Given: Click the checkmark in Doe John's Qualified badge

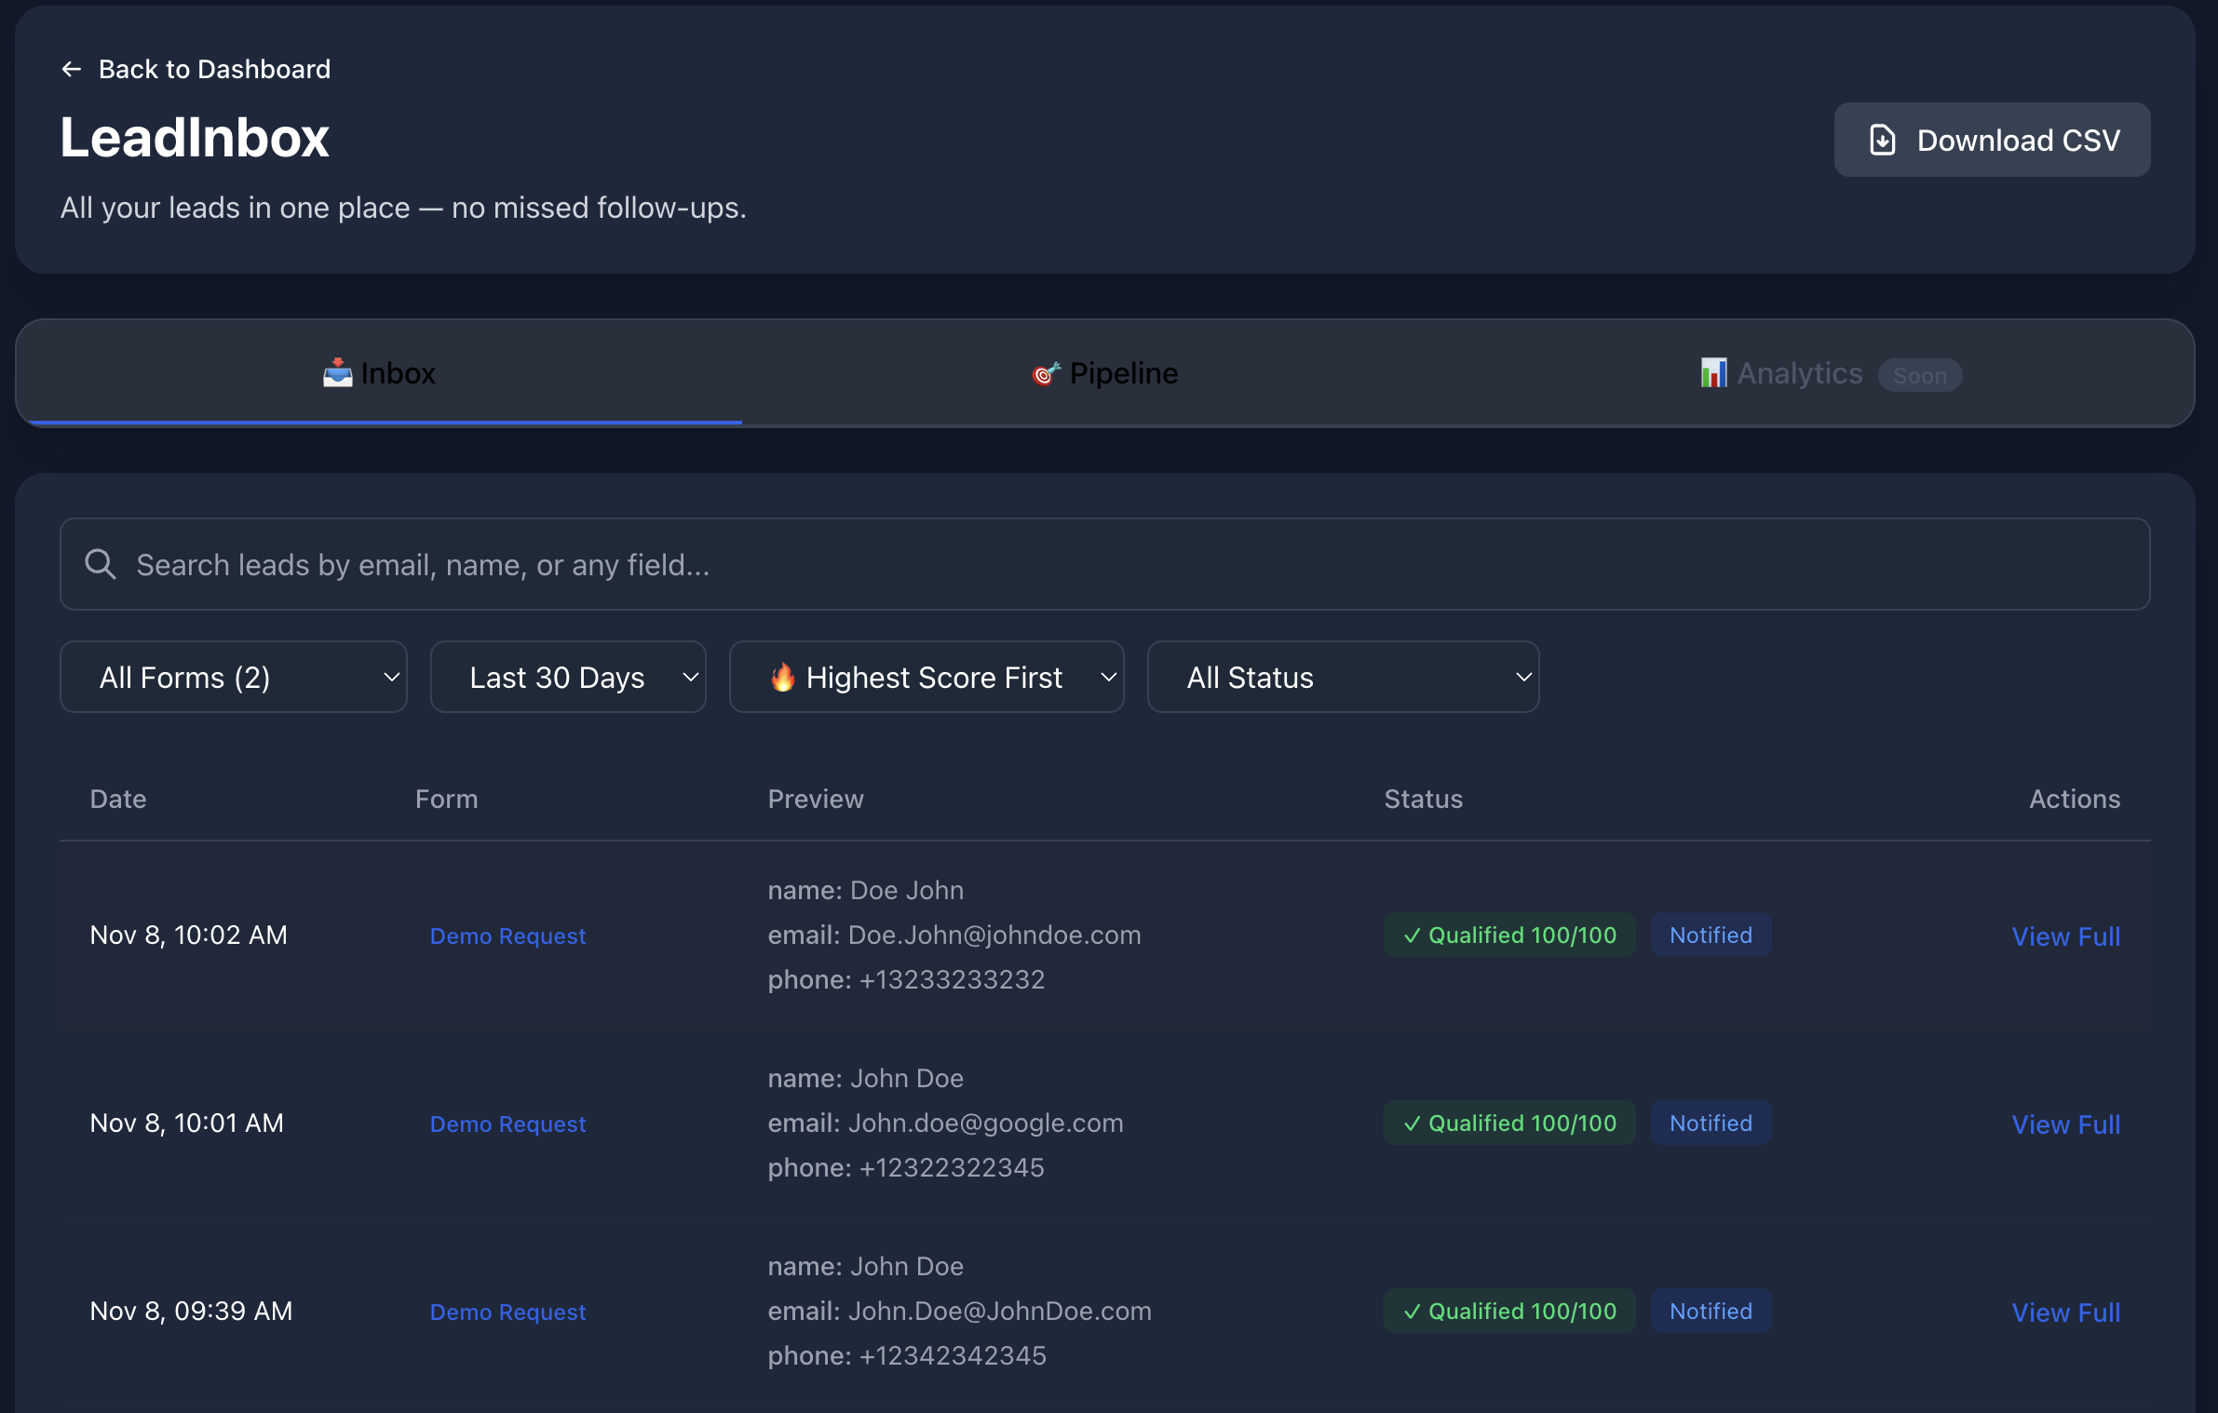Looking at the screenshot, I should coord(1412,935).
